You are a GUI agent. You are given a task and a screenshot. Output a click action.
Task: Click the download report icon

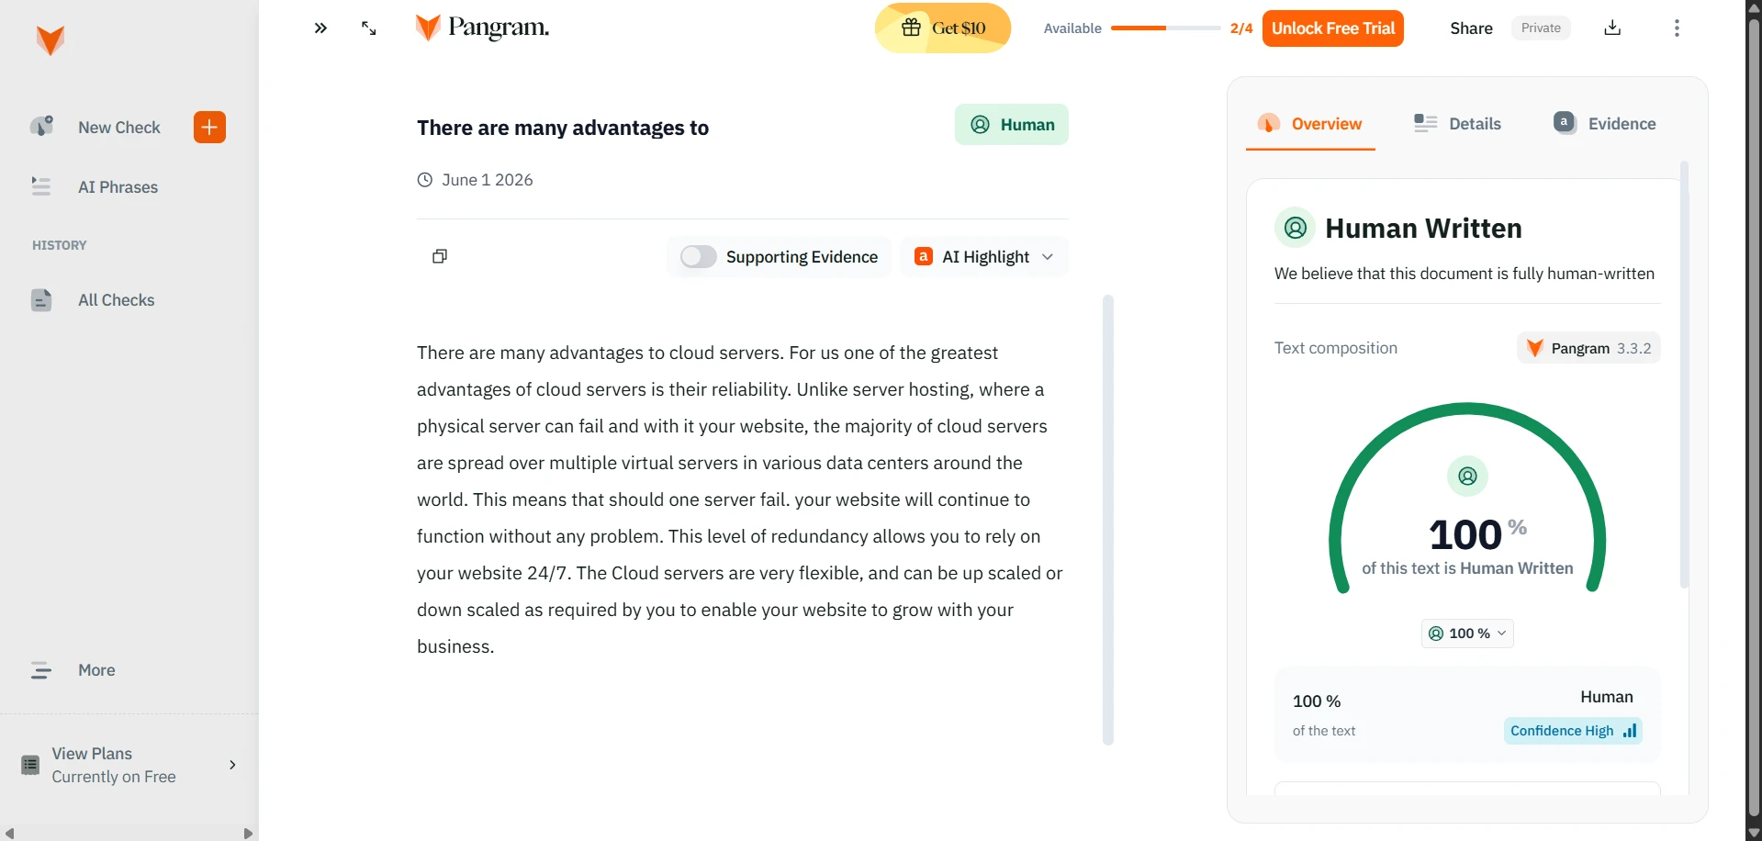click(1612, 28)
